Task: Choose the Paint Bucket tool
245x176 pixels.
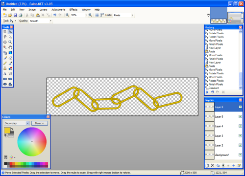Action: (x=5, y=53)
